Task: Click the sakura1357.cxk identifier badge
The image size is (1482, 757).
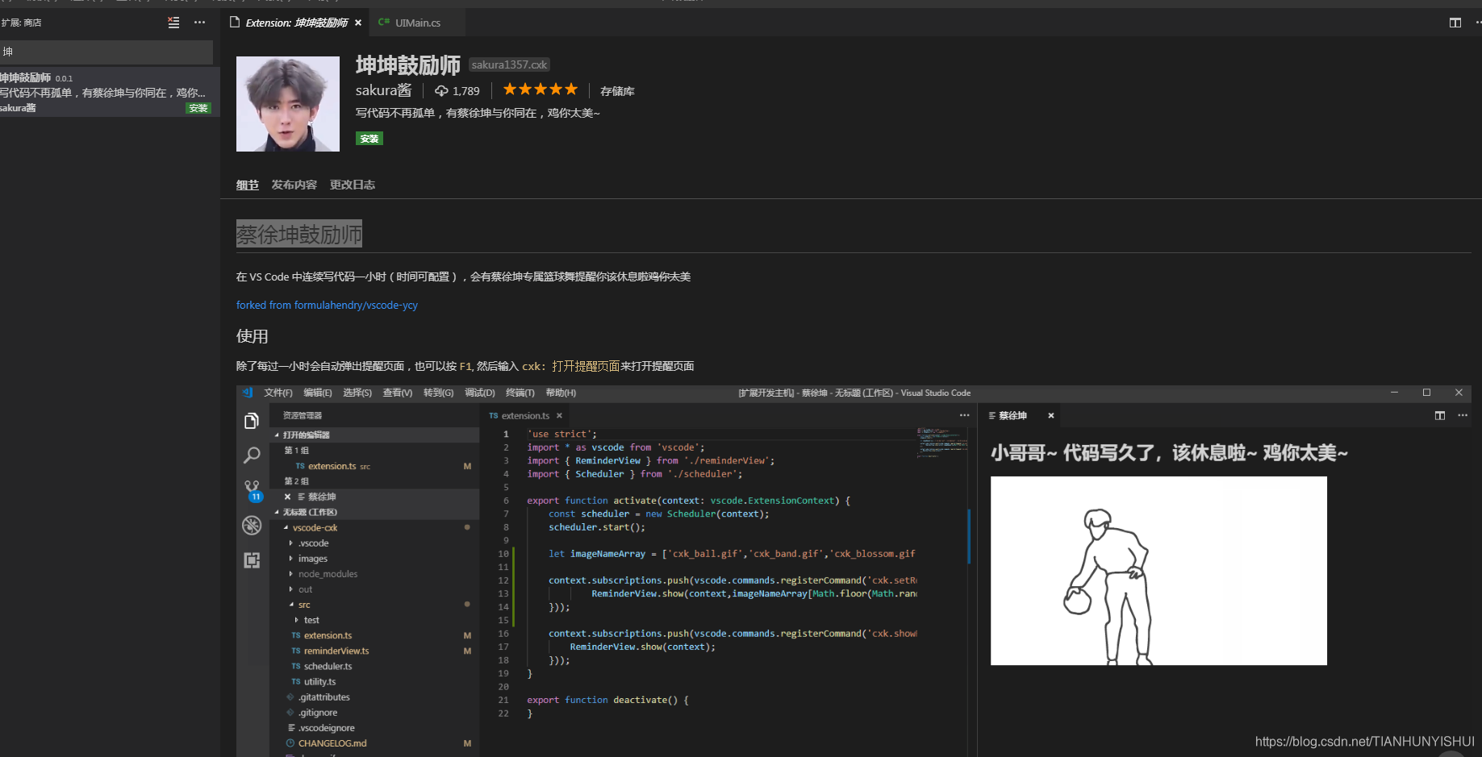Action: pyautogui.click(x=509, y=64)
